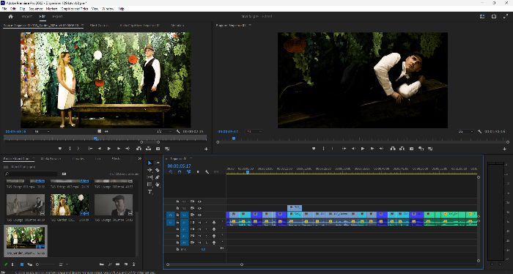Toggle Linked Selection button in the timeline
Viewport: 513px width, 274px height.
[x=189, y=171]
